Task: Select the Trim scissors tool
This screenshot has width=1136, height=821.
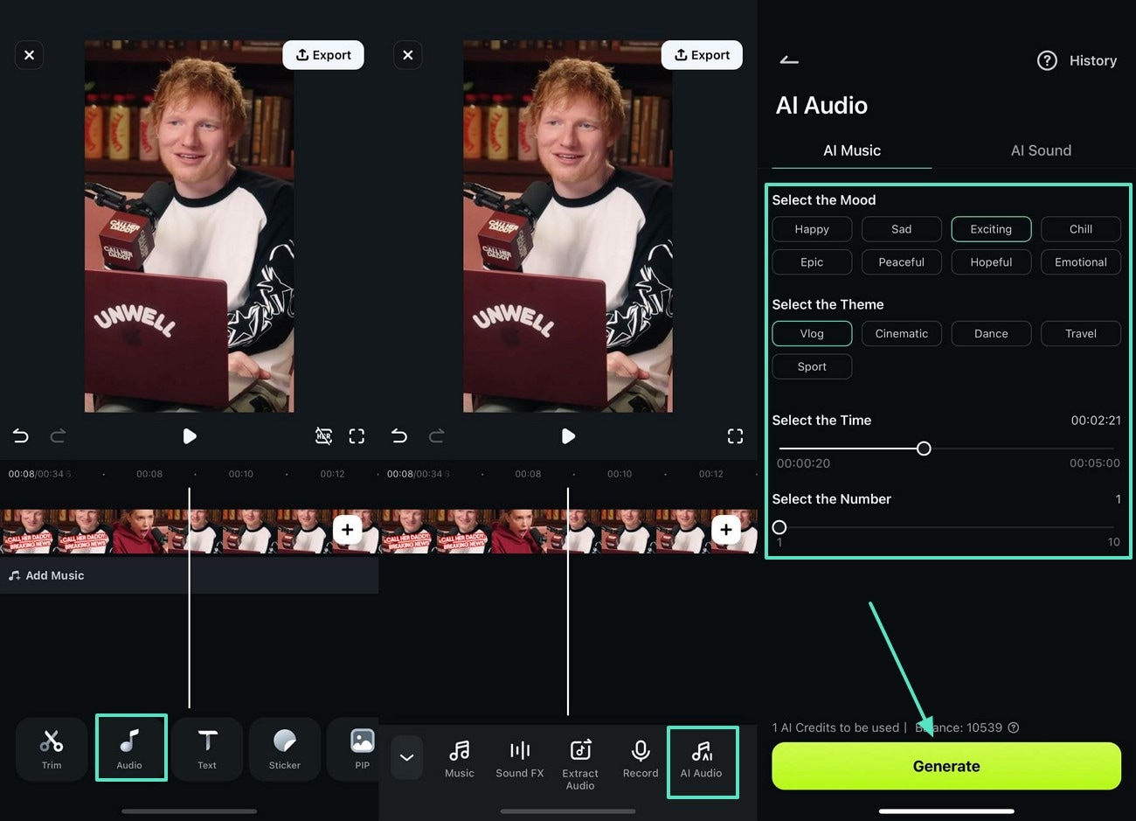Action: [x=52, y=748]
